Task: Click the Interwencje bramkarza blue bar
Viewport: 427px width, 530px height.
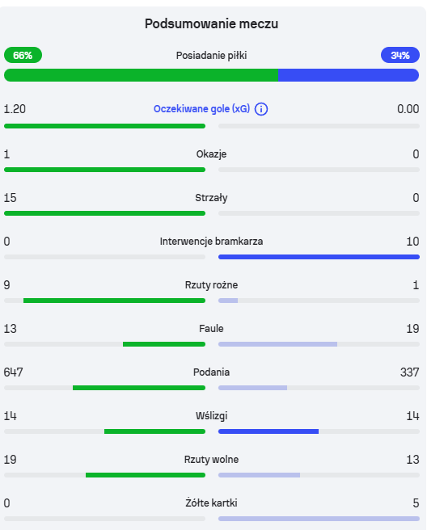Action: [319, 257]
